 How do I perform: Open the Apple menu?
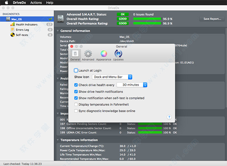(x=6, y=3)
